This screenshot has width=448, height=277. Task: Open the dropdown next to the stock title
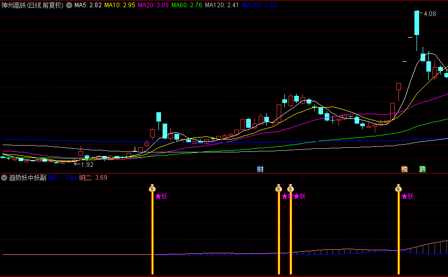coord(69,5)
